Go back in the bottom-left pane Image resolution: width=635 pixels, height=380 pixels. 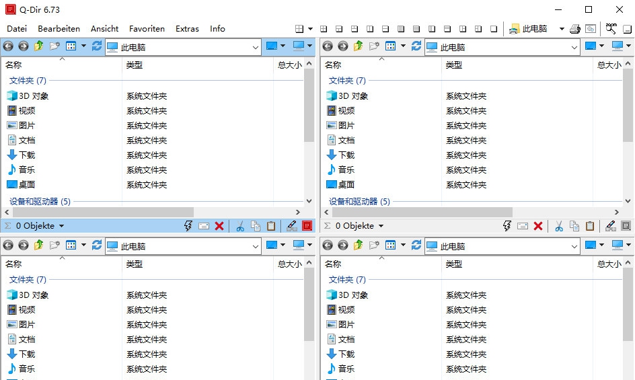[8, 245]
